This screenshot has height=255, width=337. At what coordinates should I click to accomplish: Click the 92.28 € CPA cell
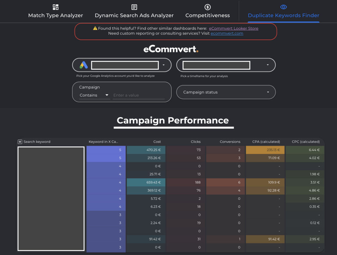(265, 190)
